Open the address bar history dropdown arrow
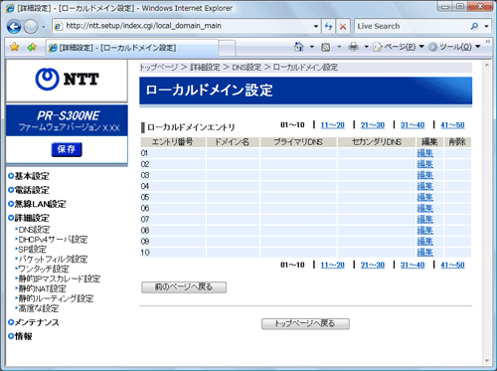The image size is (497, 371). [x=316, y=26]
